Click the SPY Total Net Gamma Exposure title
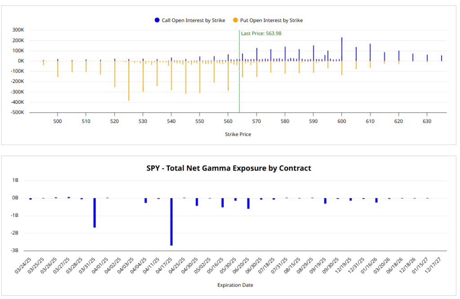Screen dimensions: 460x299 tap(229, 168)
